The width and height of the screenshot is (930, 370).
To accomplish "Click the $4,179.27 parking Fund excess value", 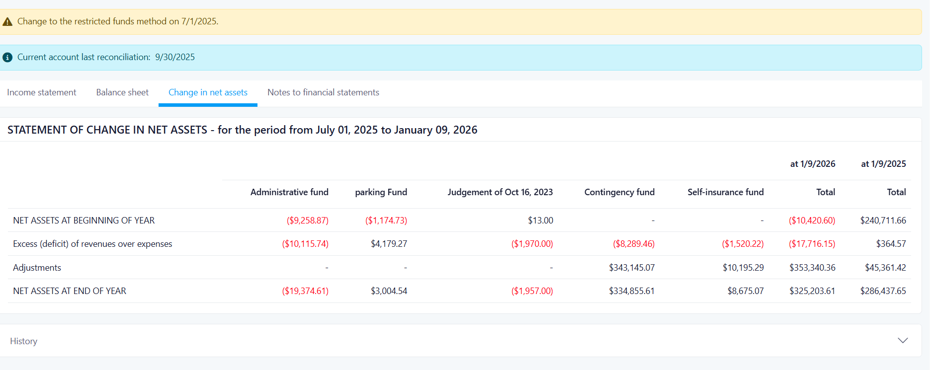I will coord(389,244).
